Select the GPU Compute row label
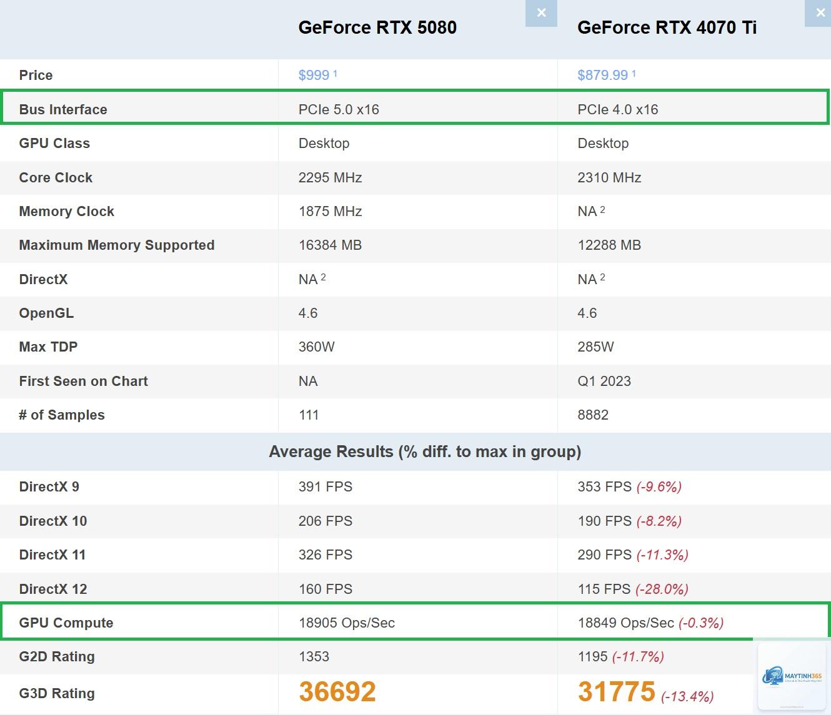 pyautogui.click(x=66, y=623)
